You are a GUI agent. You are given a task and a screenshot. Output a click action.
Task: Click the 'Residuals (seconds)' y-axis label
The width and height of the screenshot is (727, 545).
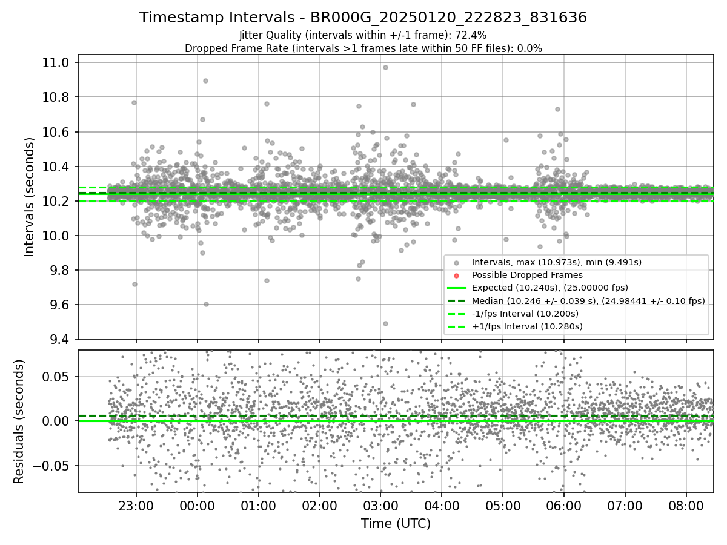pyautogui.click(x=19, y=421)
